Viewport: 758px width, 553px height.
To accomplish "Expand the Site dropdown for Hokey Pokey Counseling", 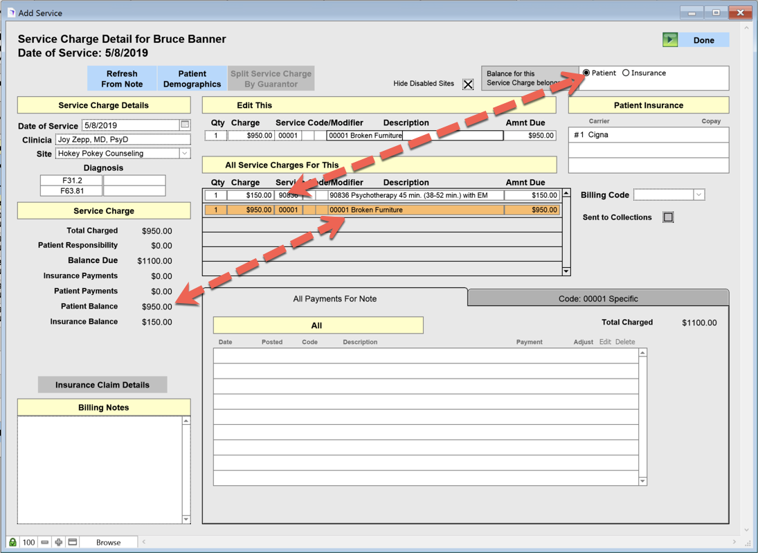I will pyautogui.click(x=185, y=154).
